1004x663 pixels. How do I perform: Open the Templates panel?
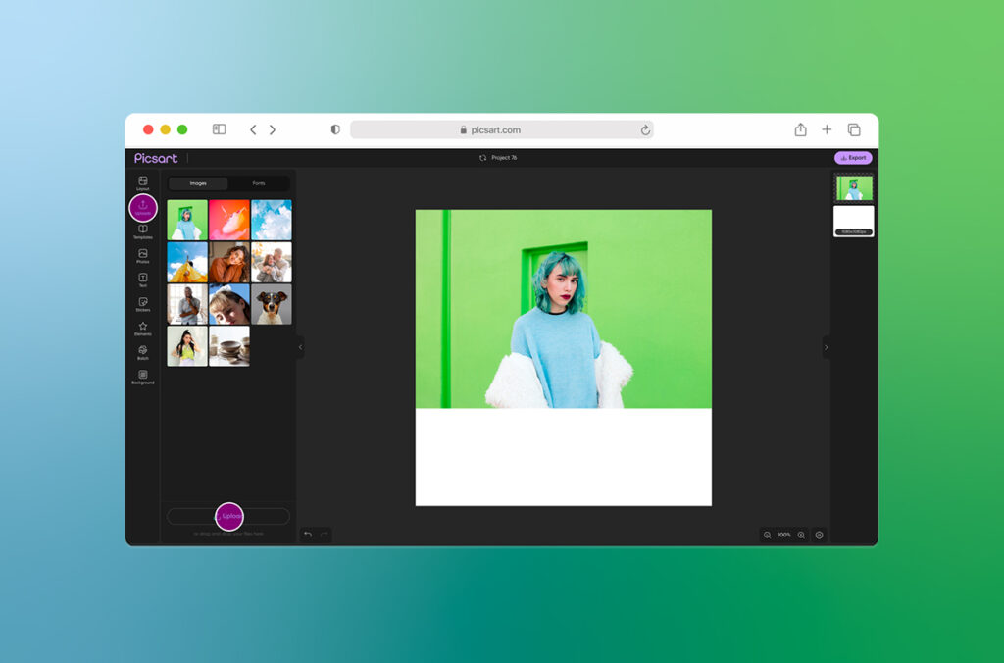coord(143,231)
